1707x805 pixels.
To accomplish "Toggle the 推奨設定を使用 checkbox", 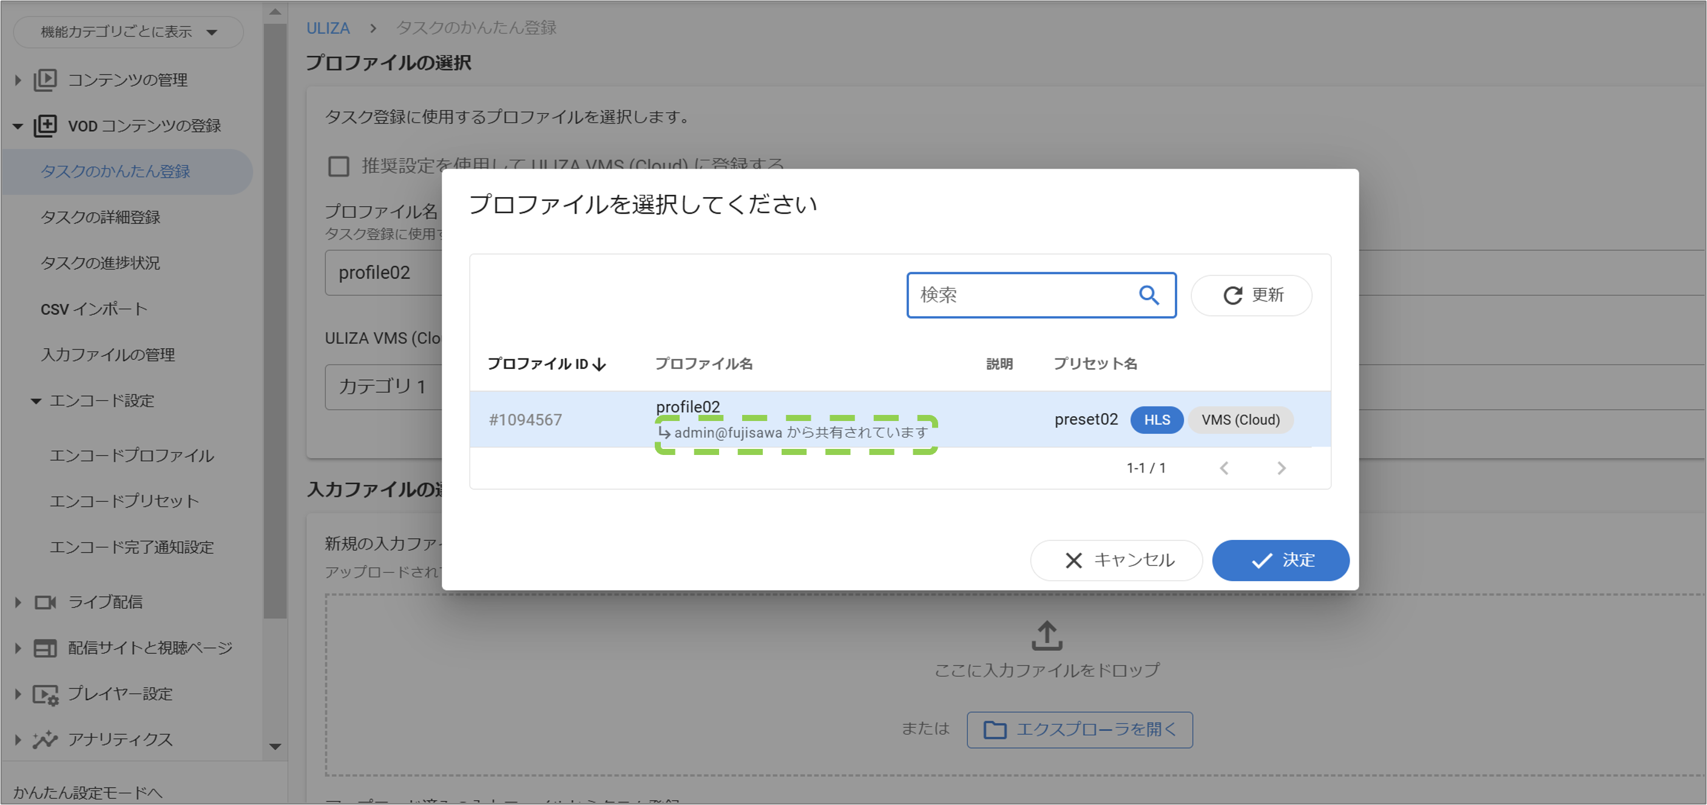I will click(339, 166).
